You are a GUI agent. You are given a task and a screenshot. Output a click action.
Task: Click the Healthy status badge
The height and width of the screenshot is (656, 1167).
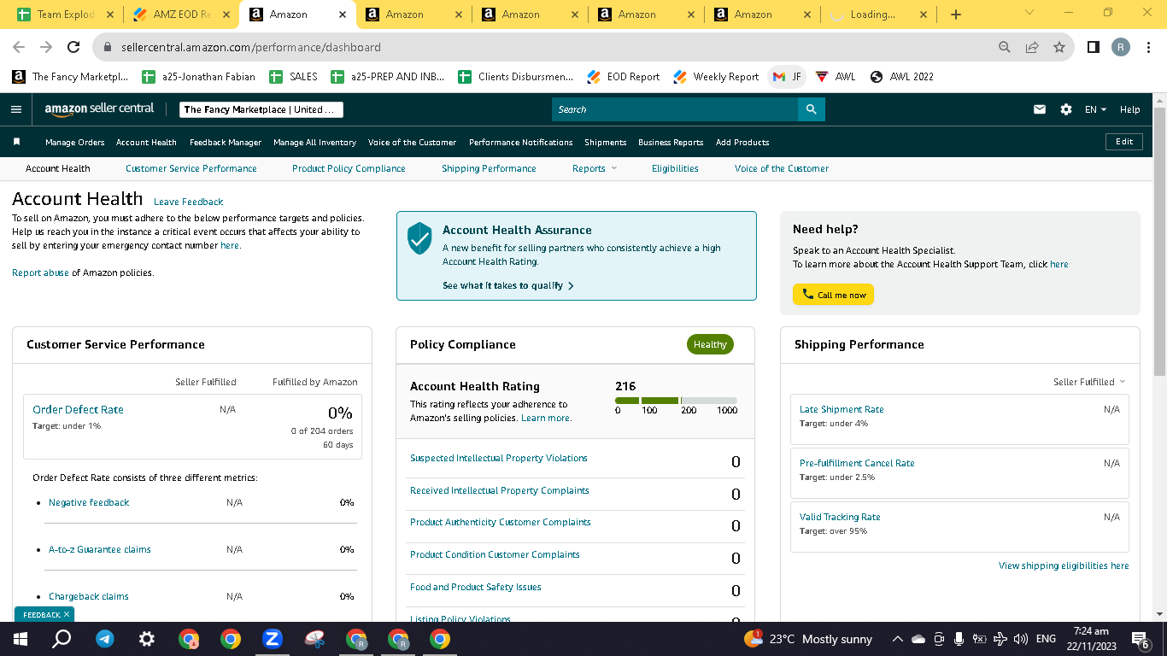click(710, 344)
